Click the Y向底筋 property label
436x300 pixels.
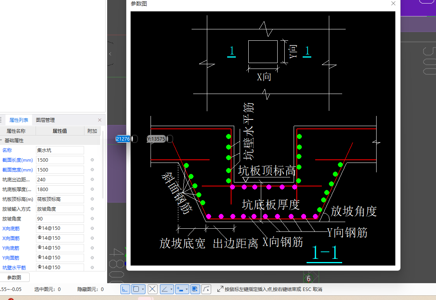(11, 248)
